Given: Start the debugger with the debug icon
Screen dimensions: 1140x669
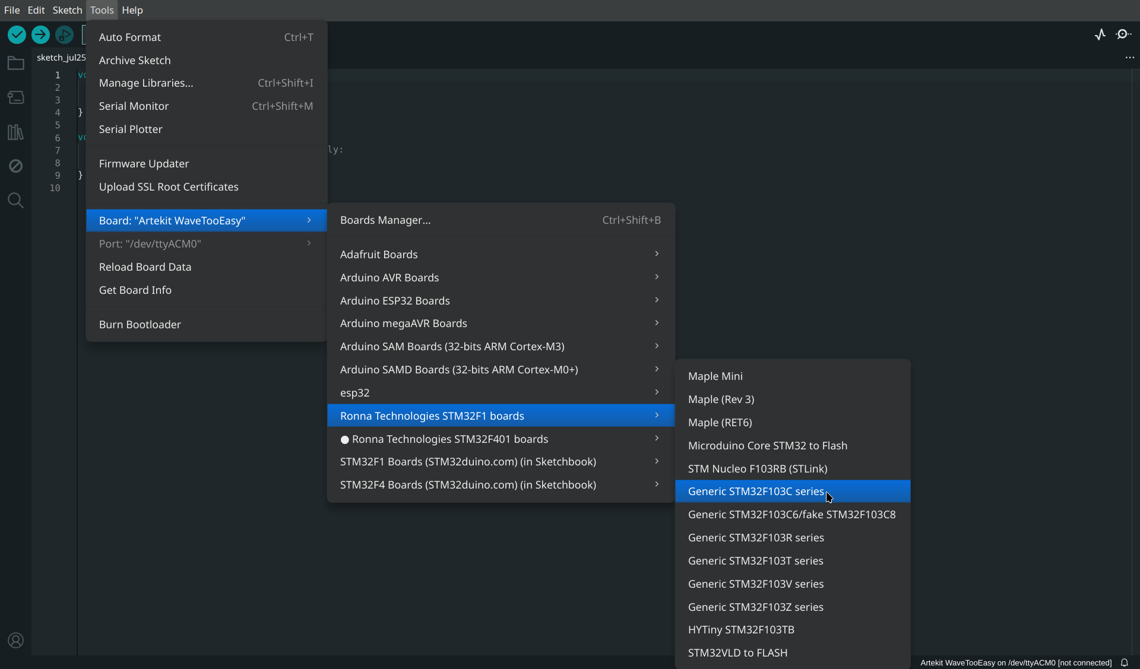Looking at the screenshot, I should pos(64,35).
